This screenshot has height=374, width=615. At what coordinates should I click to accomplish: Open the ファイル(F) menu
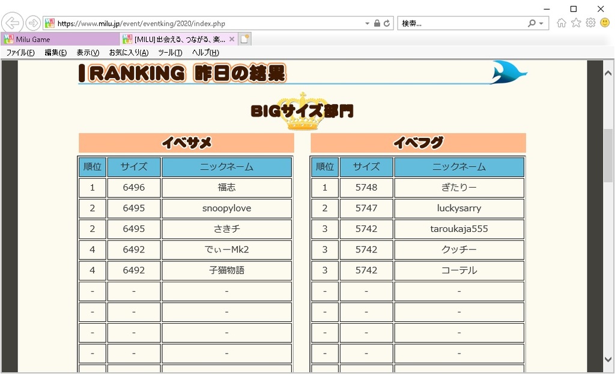(x=20, y=53)
